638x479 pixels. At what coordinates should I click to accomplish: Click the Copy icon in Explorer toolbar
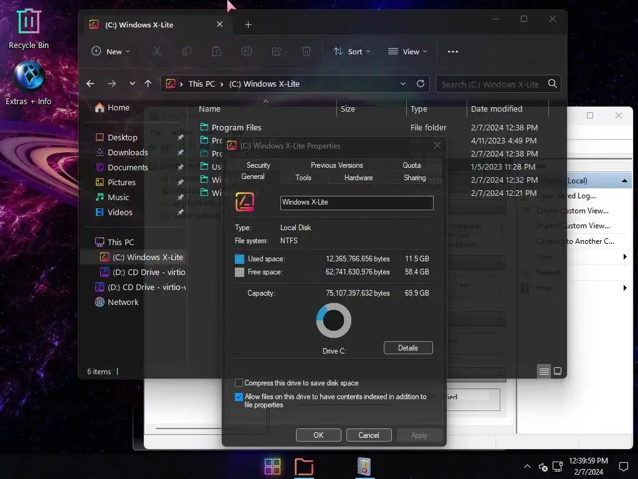[x=187, y=51]
